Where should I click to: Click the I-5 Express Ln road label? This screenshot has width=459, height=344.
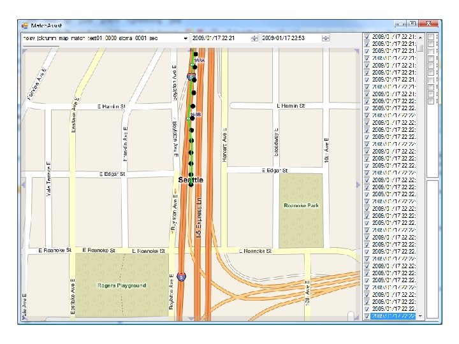tap(199, 217)
